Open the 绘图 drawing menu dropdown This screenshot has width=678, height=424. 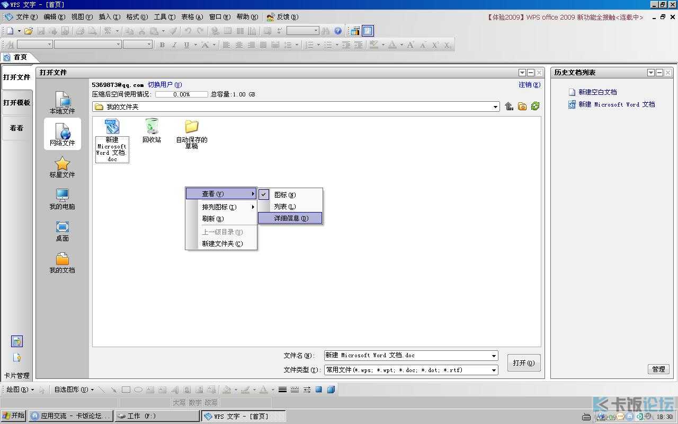pos(20,390)
